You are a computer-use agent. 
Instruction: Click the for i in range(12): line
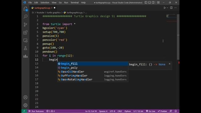(58, 56)
